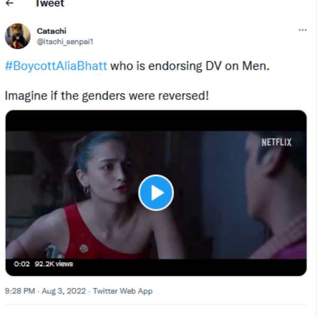317x317 pixels.
Task: Open the tweet's more options ellipsis
Action: [302, 30]
